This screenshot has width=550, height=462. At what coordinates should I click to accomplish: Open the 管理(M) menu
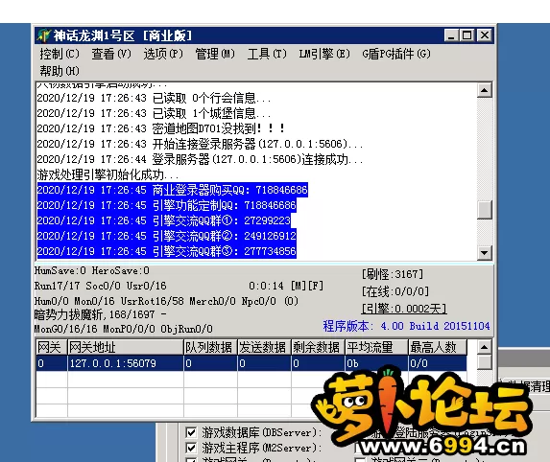tap(215, 54)
